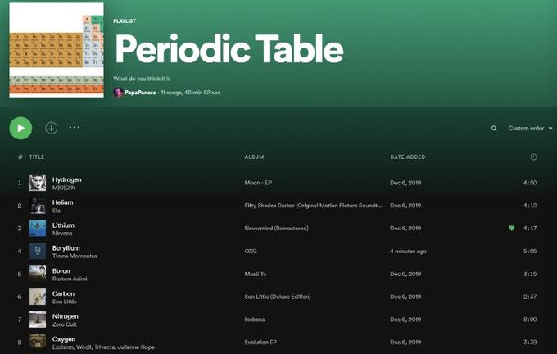Open PapaPanara profile link
The width and height of the screenshot is (557, 354).
[140, 93]
